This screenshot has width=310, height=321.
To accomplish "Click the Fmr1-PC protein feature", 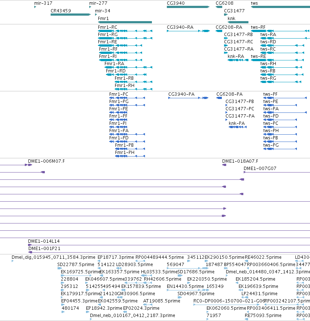I will [127, 98].
